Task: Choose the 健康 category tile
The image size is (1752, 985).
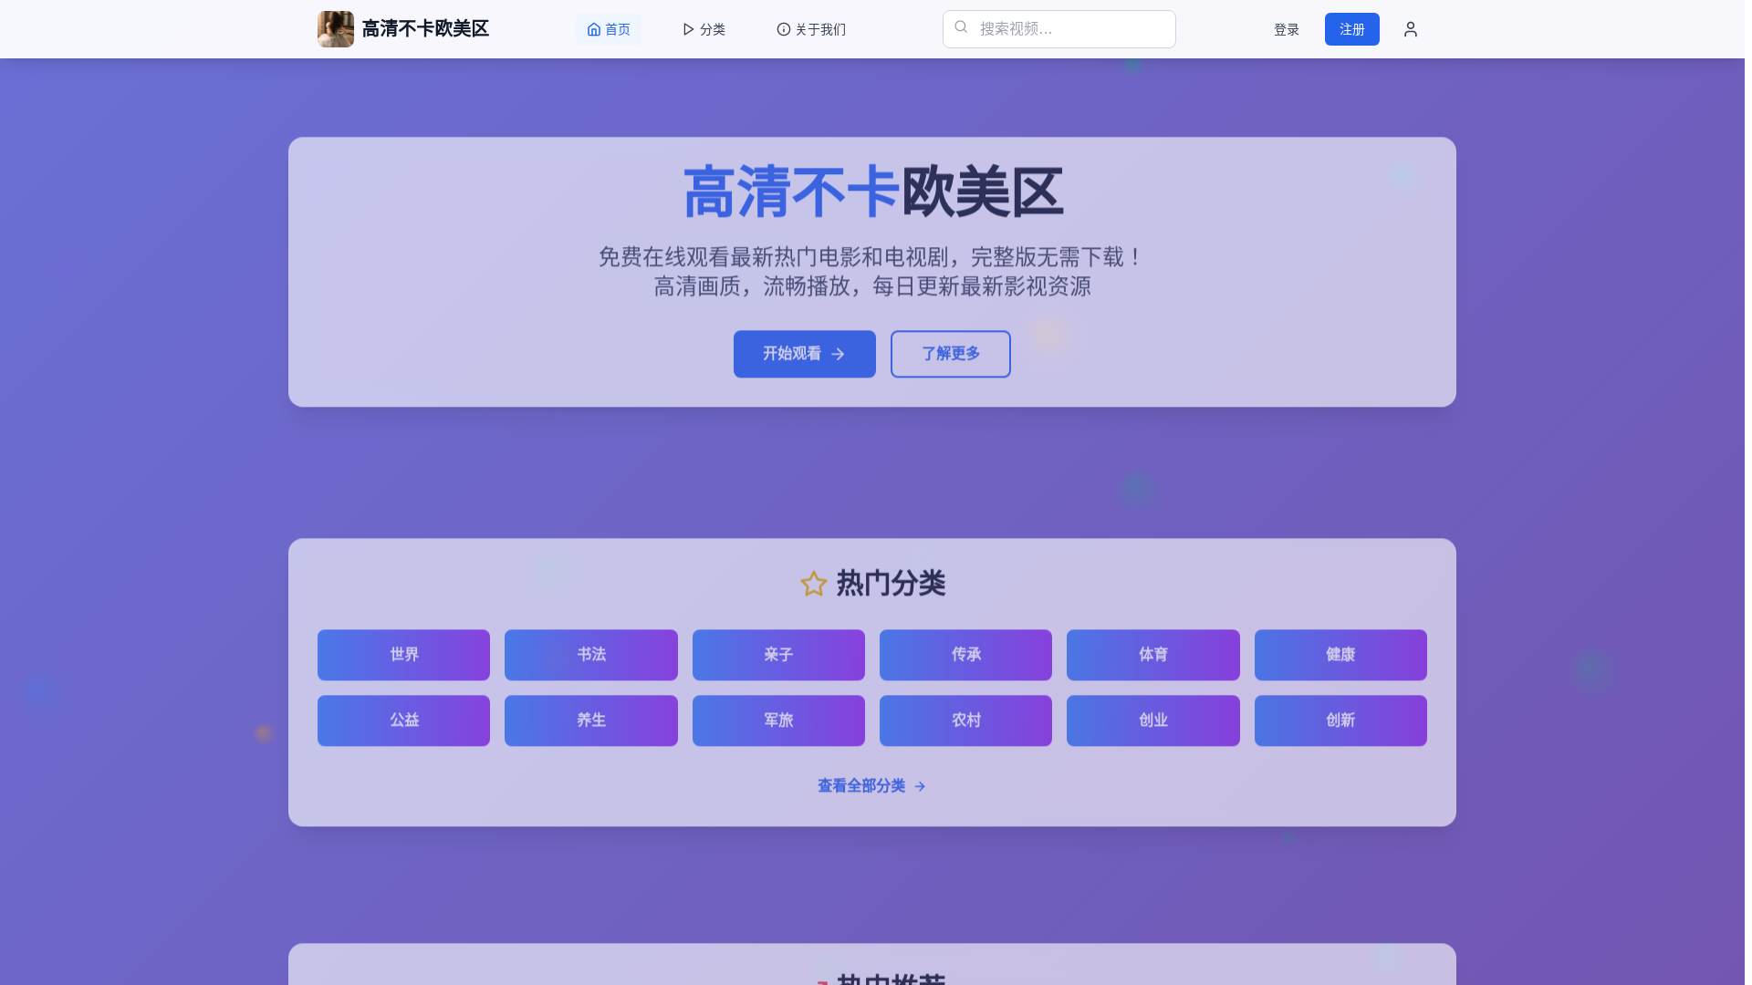Action: (x=1340, y=655)
